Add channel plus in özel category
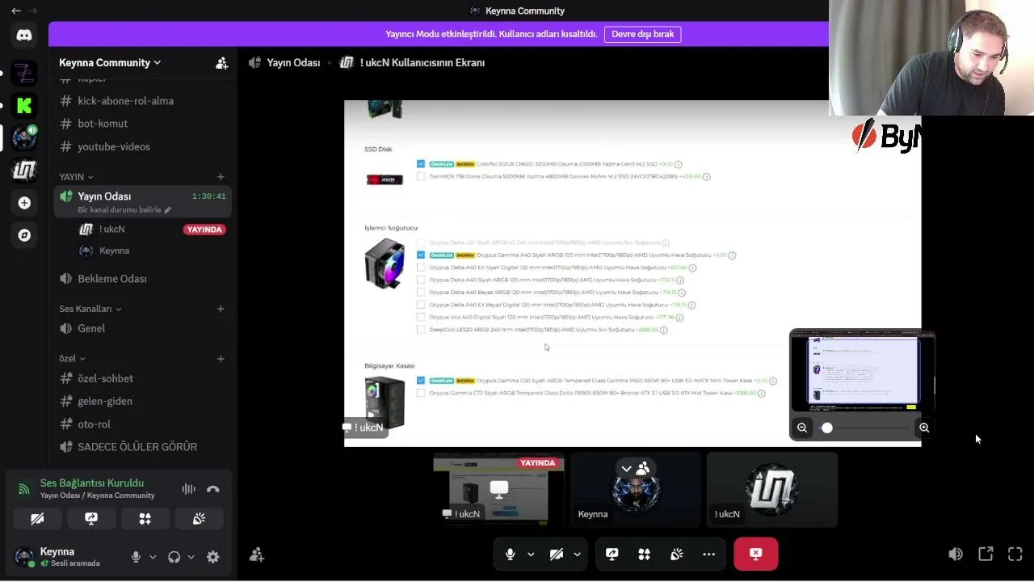This screenshot has height=582, width=1034. [x=221, y=359]
